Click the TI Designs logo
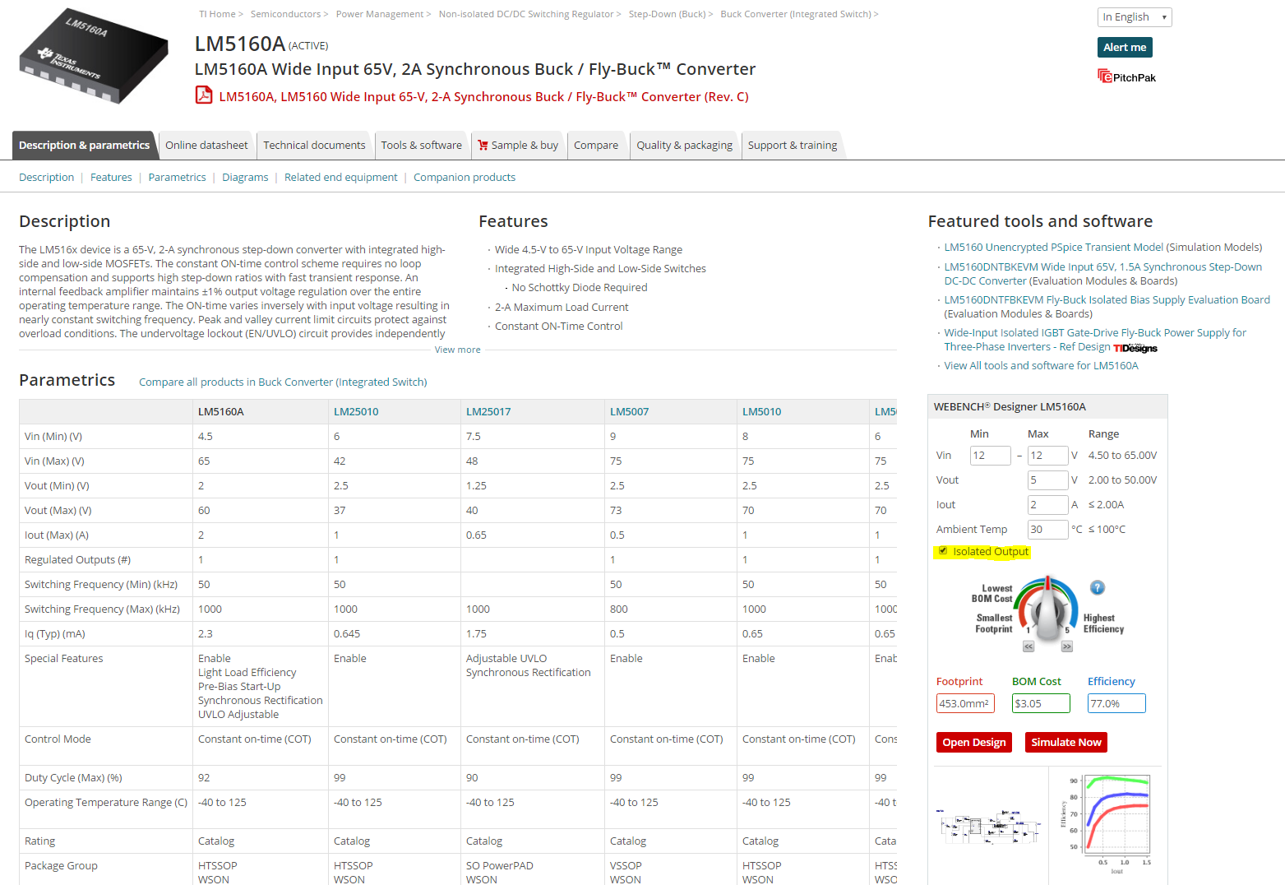Viewport: 1285px width, 885px height. pyautogui.click(x=1135, y=348)
